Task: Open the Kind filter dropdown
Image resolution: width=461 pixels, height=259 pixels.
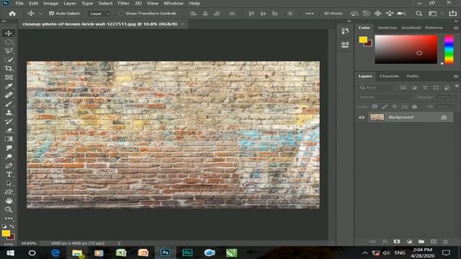Action: [x=377, y=88]
